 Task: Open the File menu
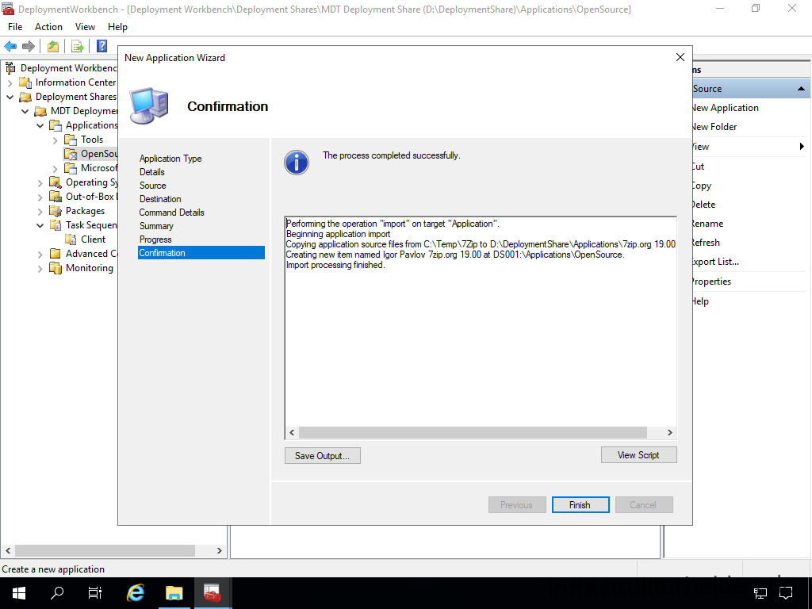(15, 27)
